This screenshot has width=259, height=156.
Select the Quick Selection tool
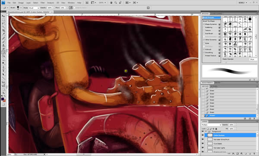click(x=3, y=27)
